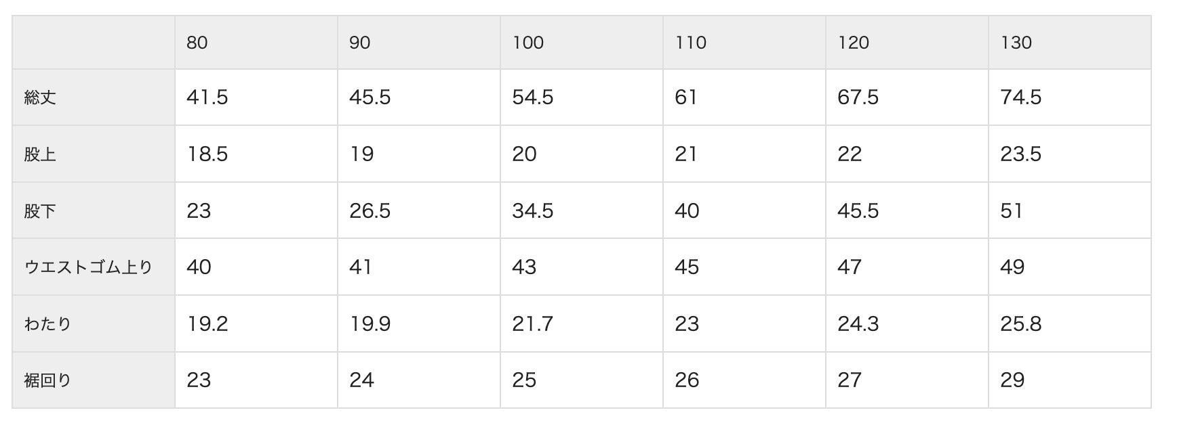Screen dimensions: 1177x425
Task: Click the 29 cell in 裾回り row
Action: tap(1012, 380)
